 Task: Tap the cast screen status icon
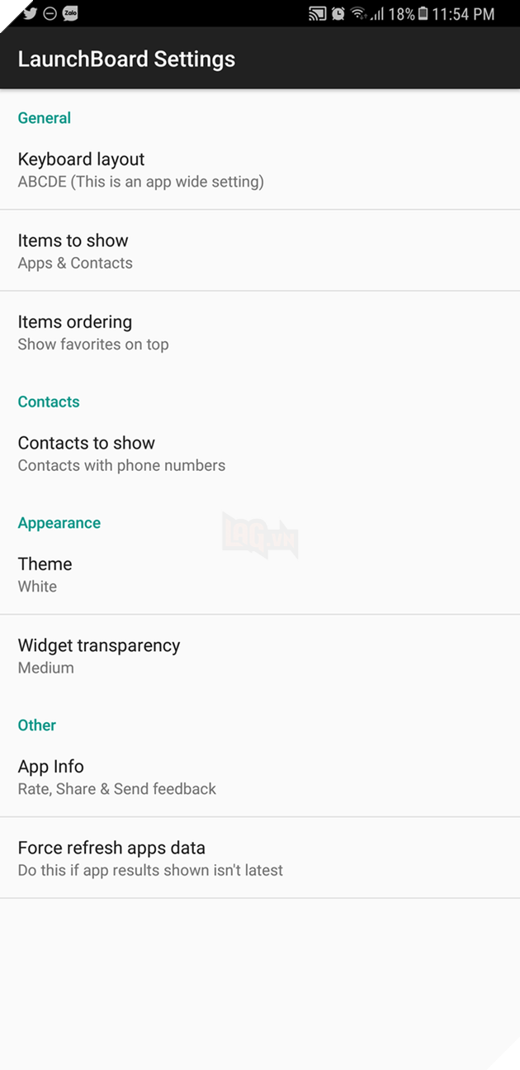click(317, 13)
